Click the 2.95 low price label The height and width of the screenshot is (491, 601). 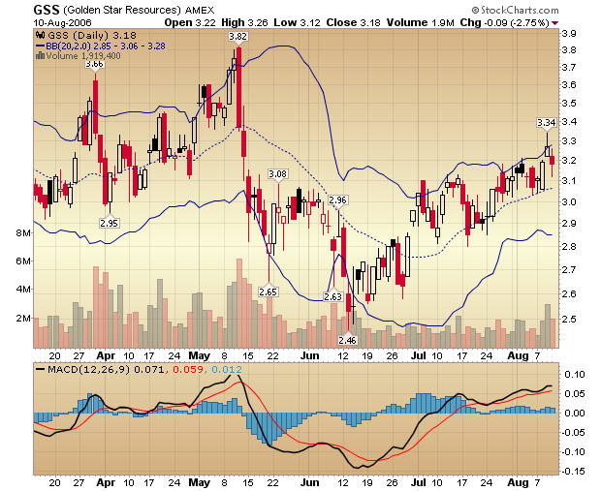coord(109,223)
